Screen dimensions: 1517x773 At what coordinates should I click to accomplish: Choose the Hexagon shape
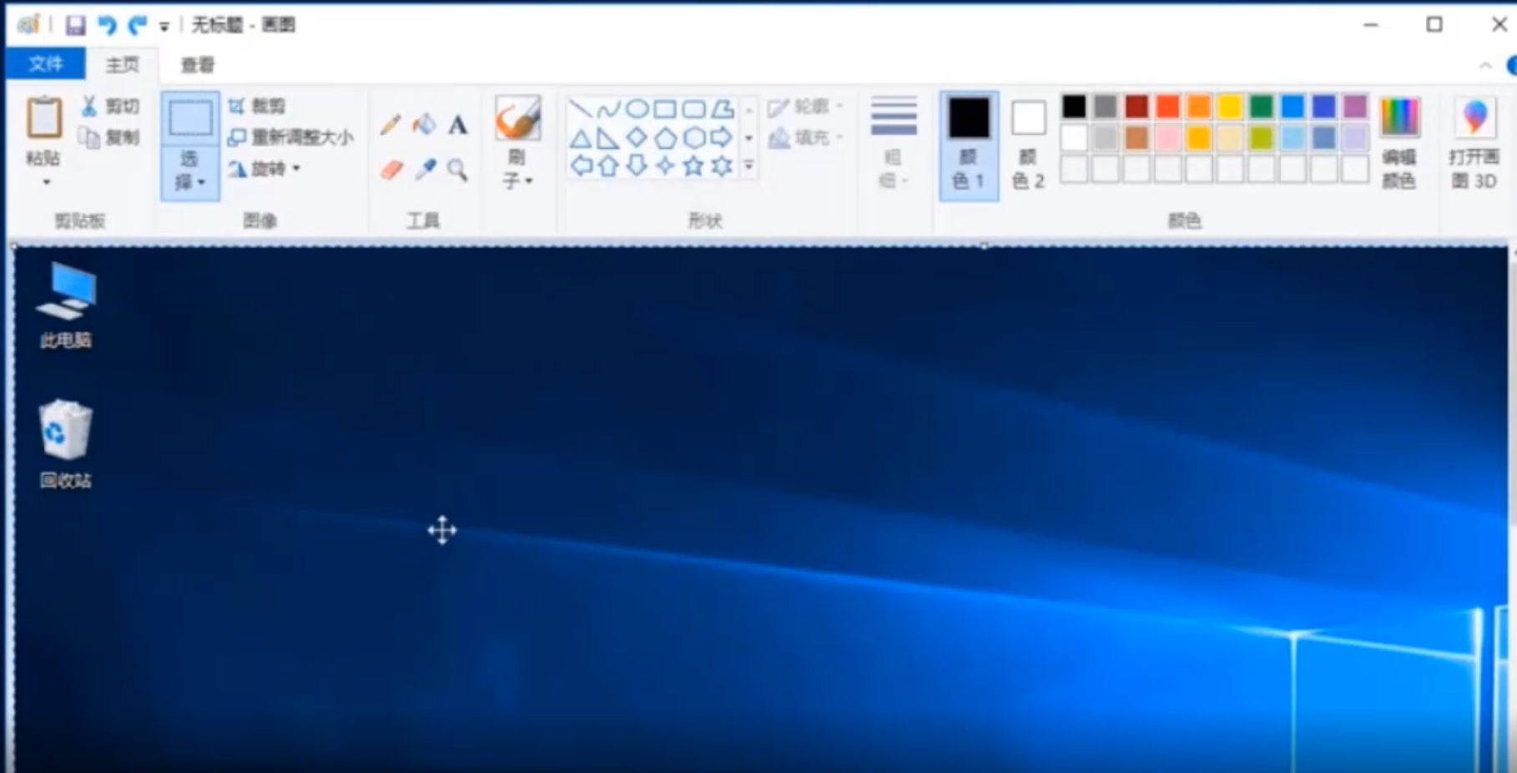(693, 138)
